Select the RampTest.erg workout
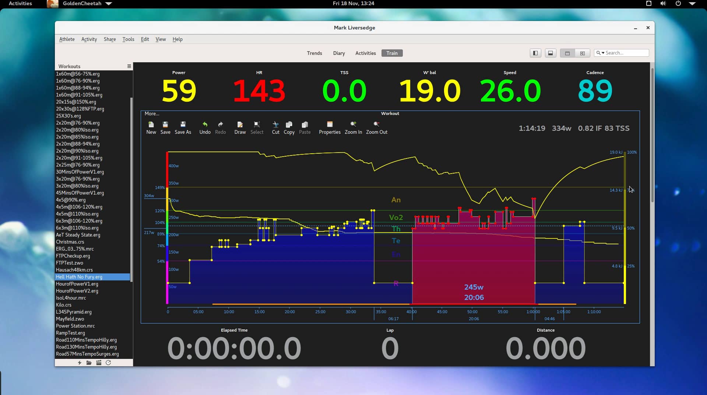This screenshot has height=395, width=707. click(x=92, y=333)
